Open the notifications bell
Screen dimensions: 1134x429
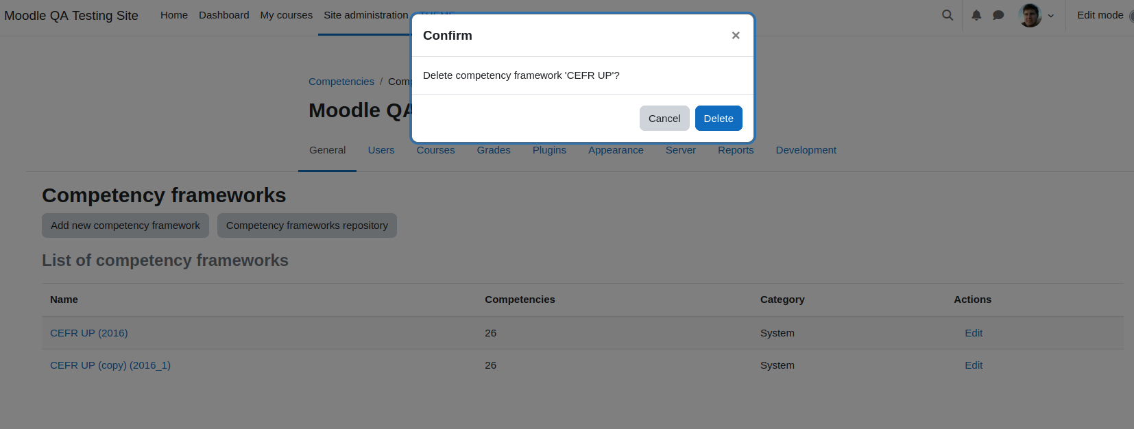click(x=976, y=15)
